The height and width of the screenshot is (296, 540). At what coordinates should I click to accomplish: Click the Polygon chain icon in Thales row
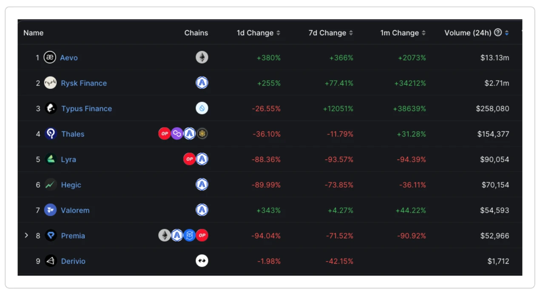click(177, 134)
